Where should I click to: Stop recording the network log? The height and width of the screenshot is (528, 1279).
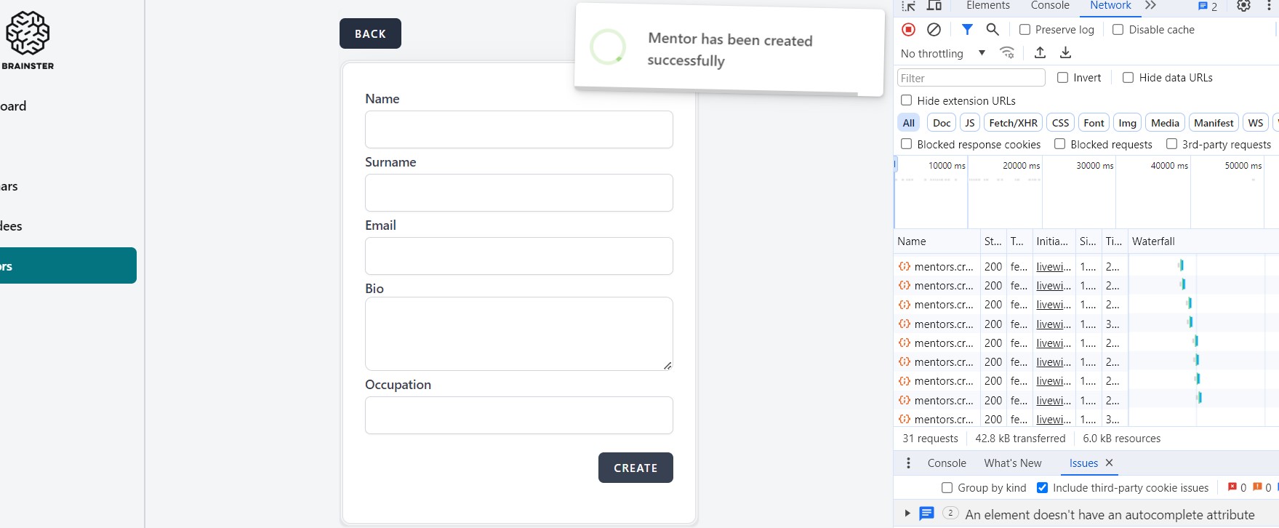908,30
